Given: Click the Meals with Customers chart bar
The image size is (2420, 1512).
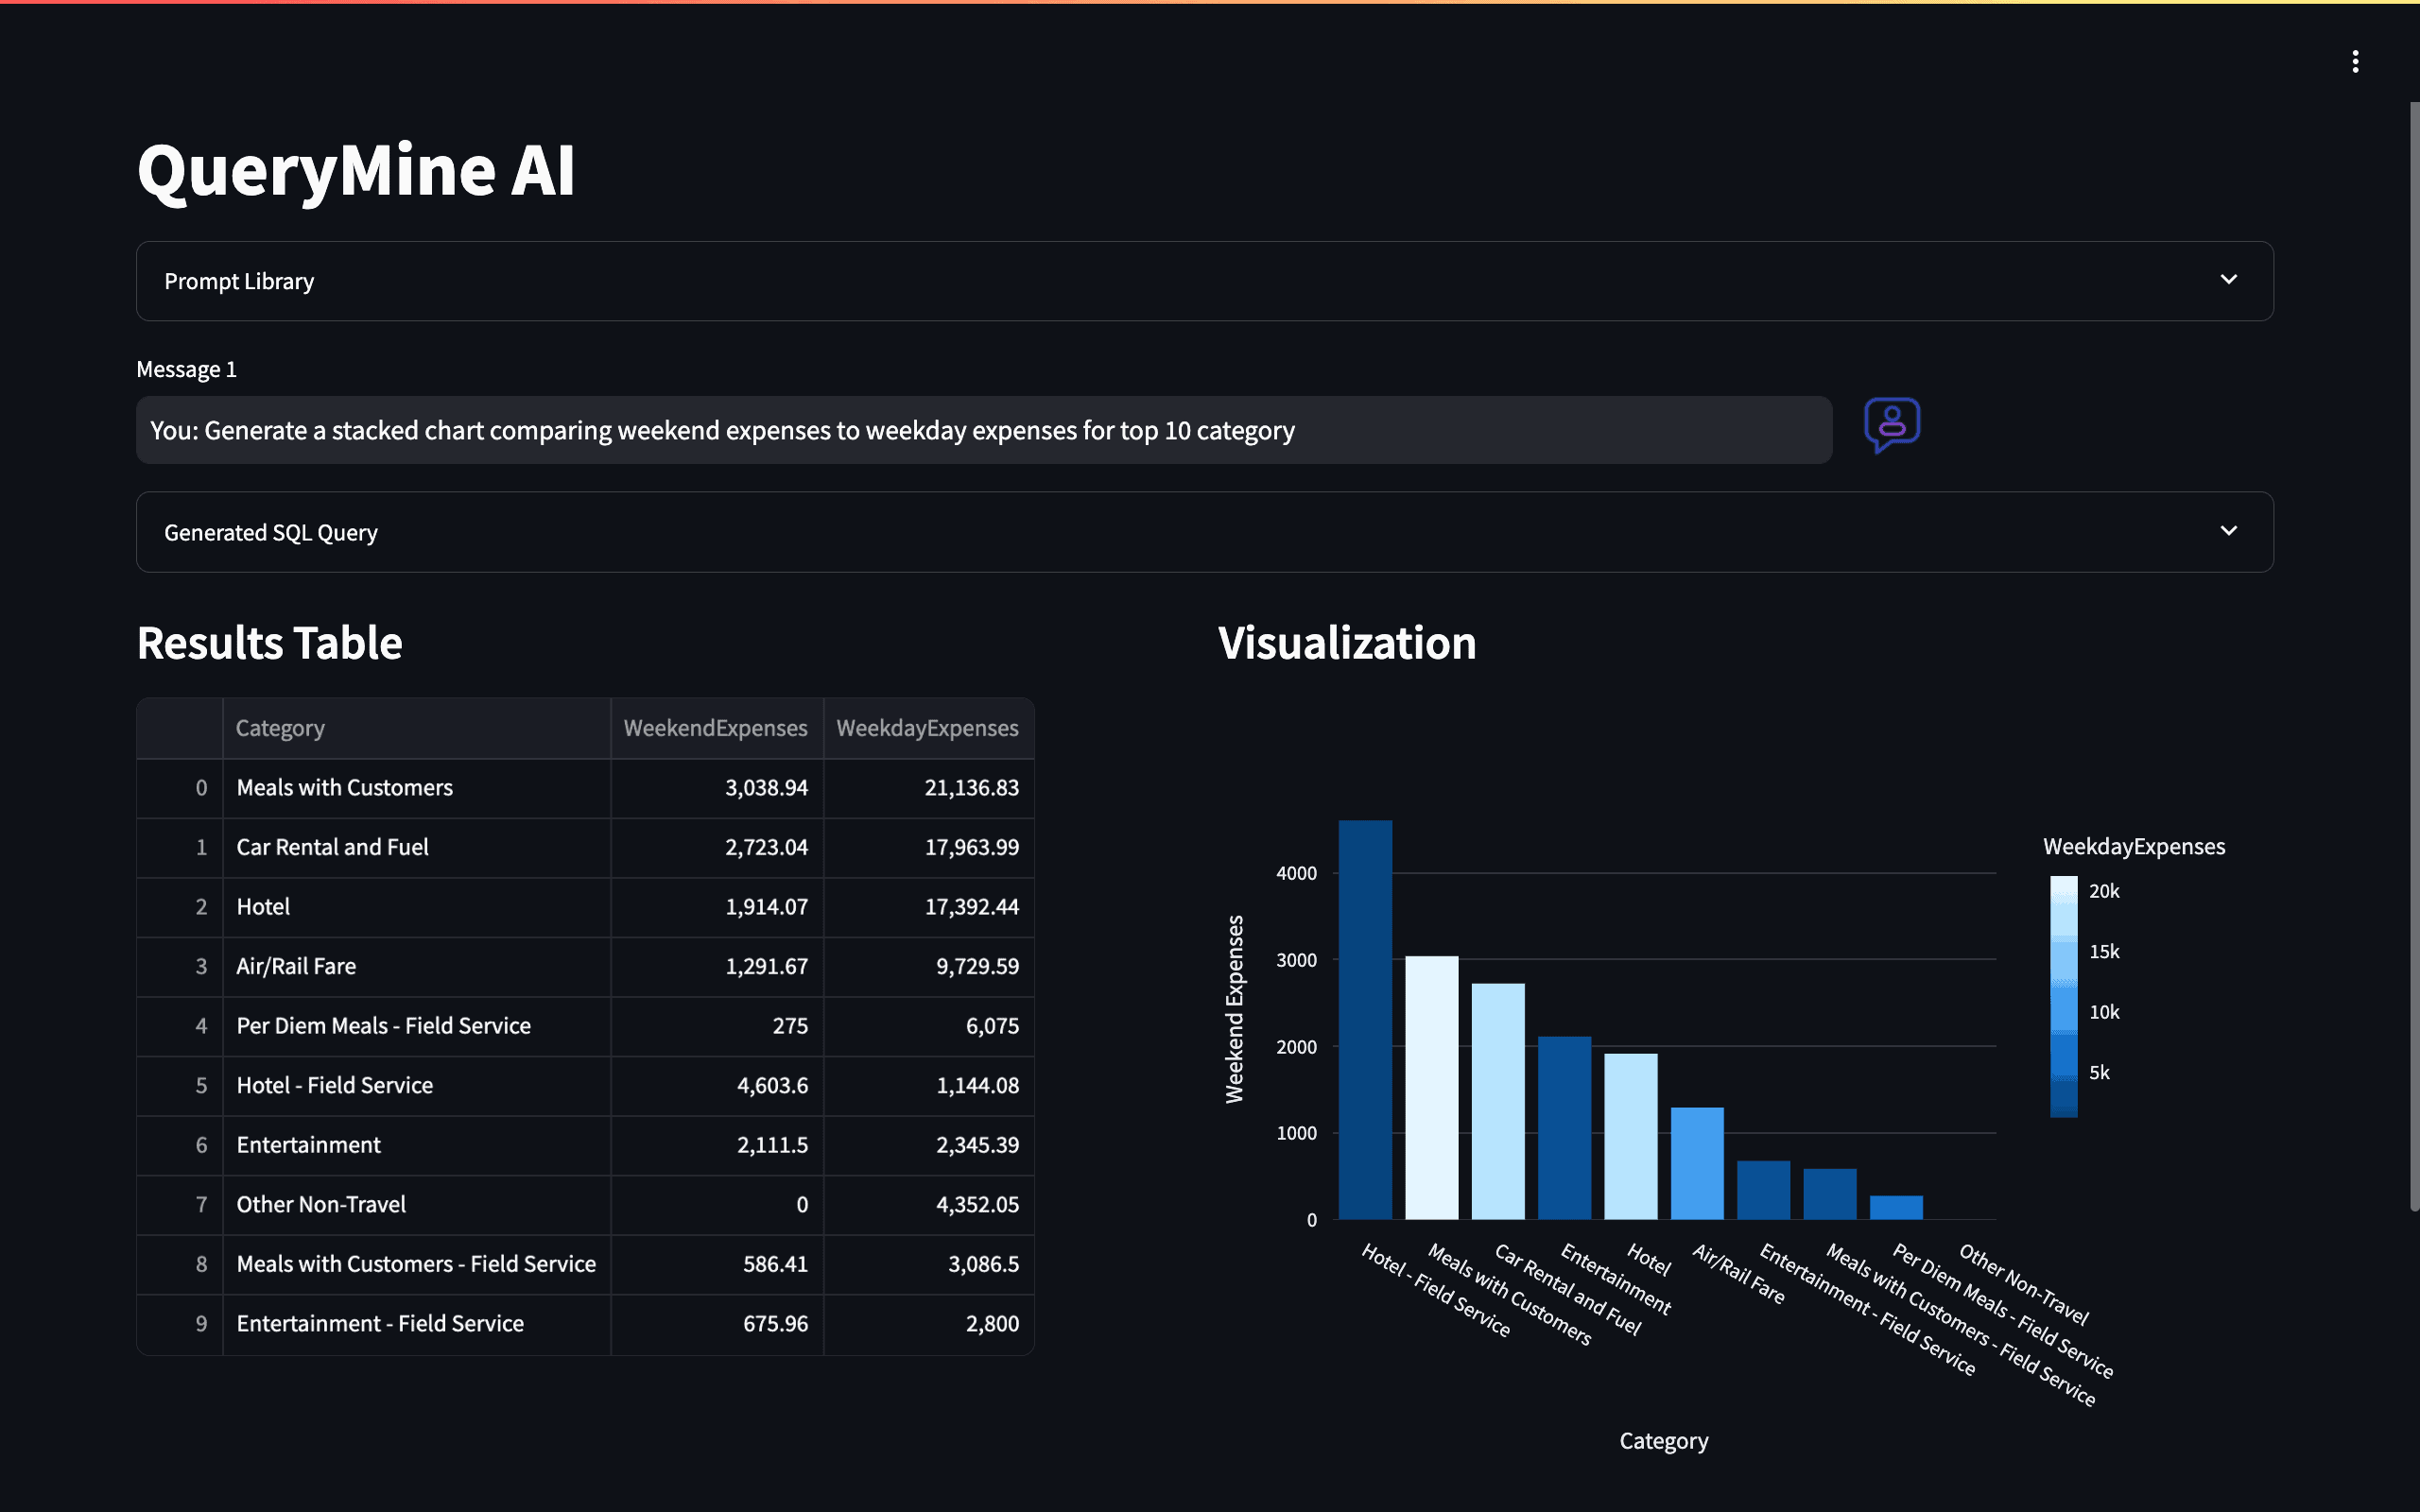Looking at the screenshot, I should pyautogui.click(x=1431, y=1088).
